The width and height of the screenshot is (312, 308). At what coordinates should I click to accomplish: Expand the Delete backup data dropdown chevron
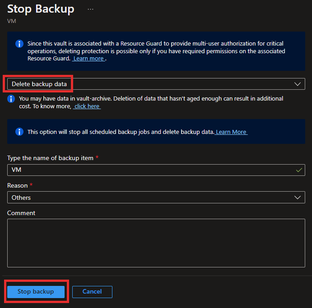coord(298,84)
